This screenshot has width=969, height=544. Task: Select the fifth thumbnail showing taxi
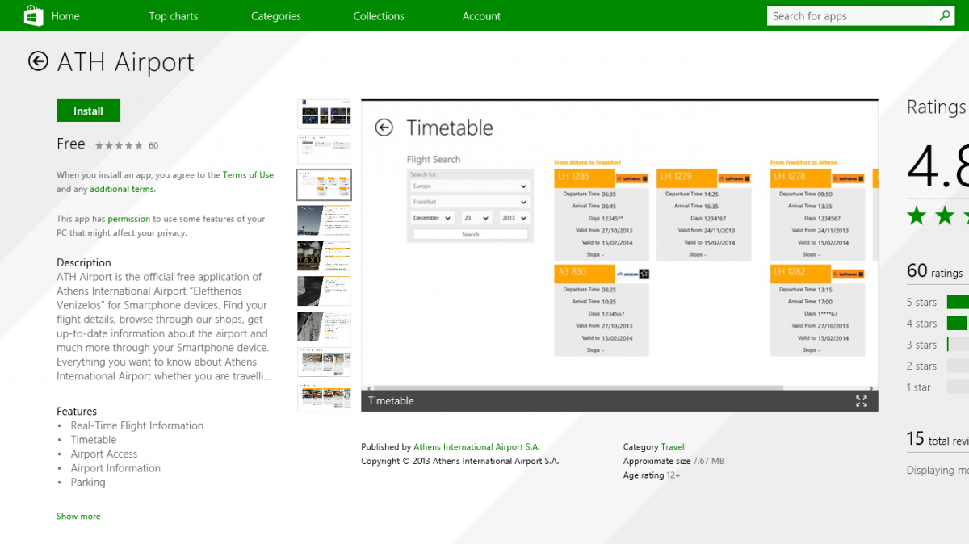324,255
